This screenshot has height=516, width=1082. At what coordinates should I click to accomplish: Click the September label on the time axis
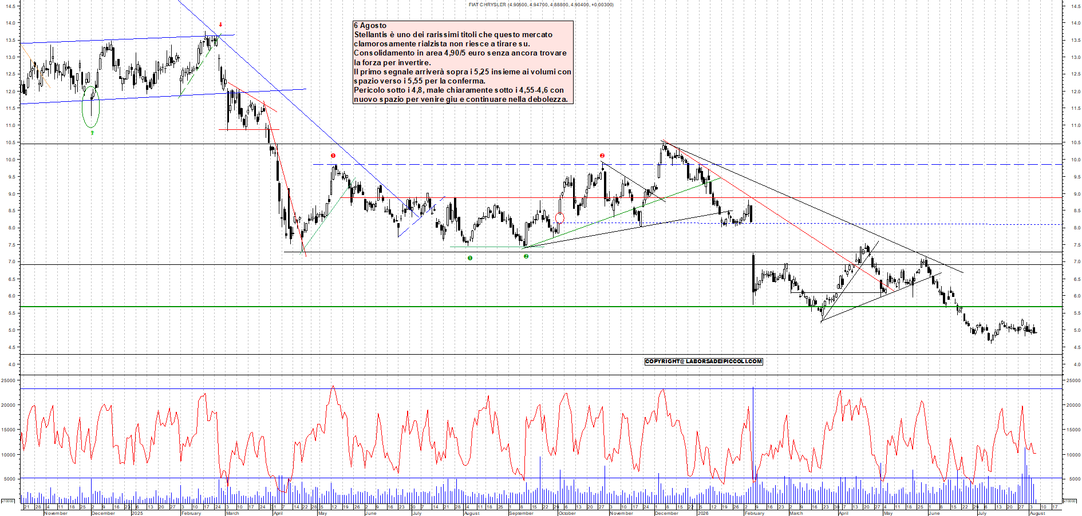[x=521, y=513]
